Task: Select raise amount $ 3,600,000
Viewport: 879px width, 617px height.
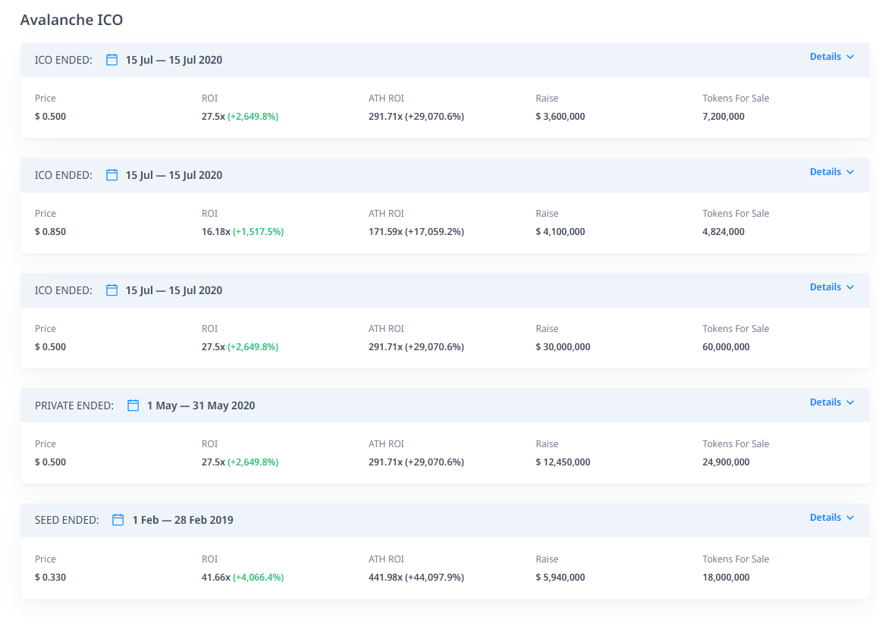Action: pyautogui.click(x=560, y=117)
